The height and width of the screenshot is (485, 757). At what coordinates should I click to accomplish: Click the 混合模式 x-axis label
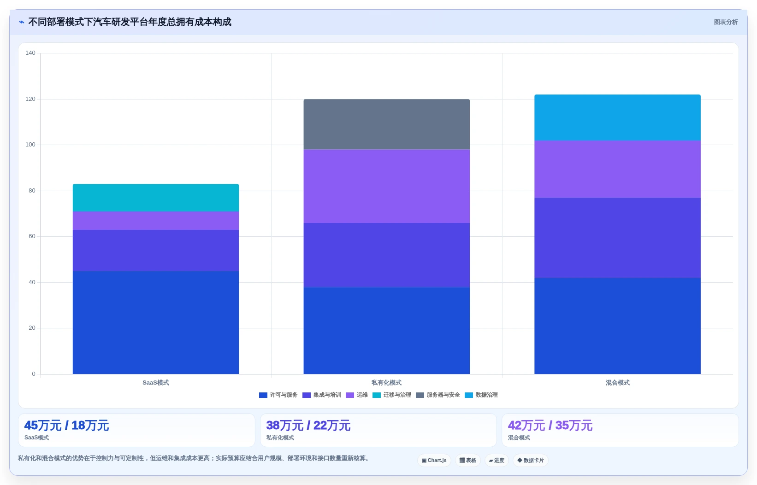tap(618, 383)
